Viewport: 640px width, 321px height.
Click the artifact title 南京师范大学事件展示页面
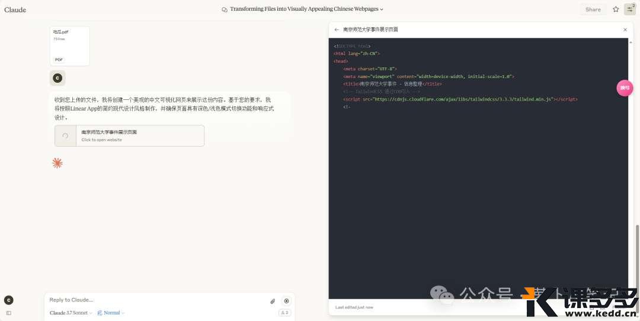tap(370, 30)
